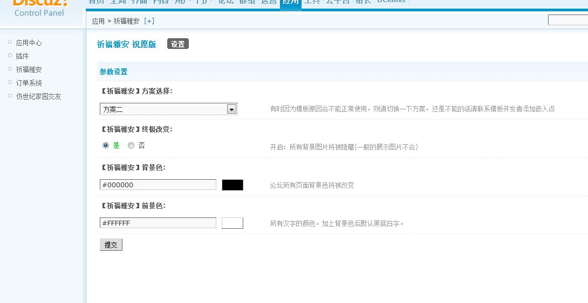Click the 论坛所有页面背景色将被改变 hint text
Viewport: 588px width, 303px height.
312,185
